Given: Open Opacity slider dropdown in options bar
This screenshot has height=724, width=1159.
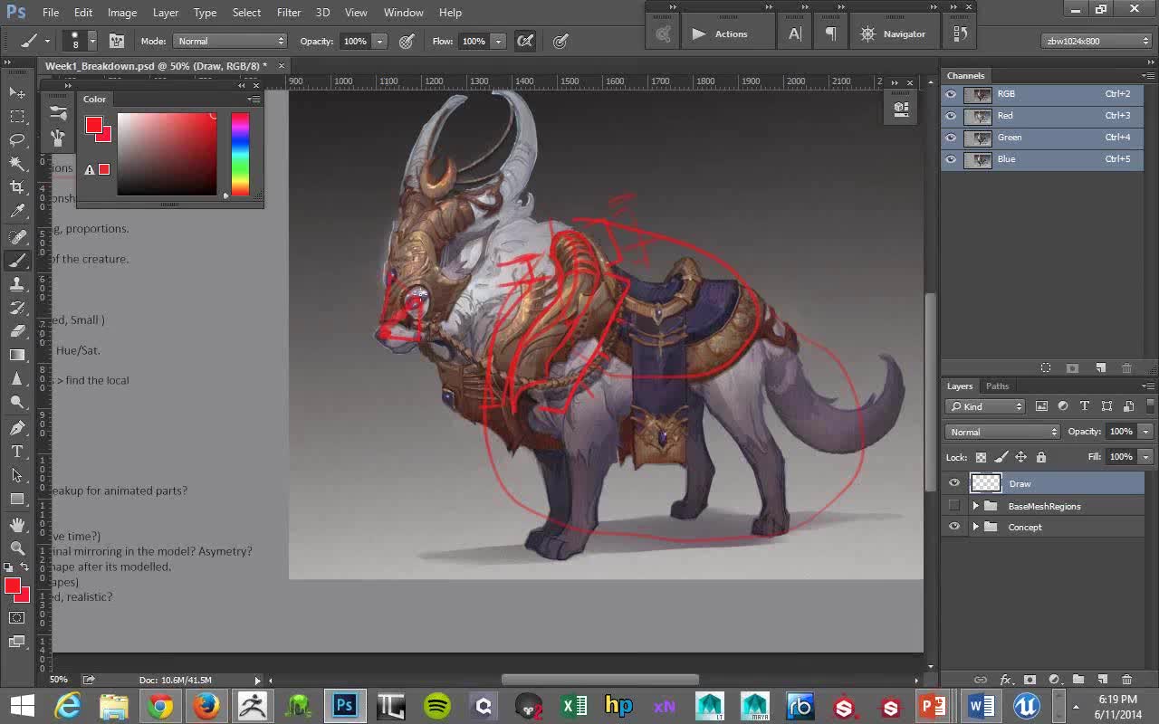Looking at the screenshot, I should tap(379, 41).
